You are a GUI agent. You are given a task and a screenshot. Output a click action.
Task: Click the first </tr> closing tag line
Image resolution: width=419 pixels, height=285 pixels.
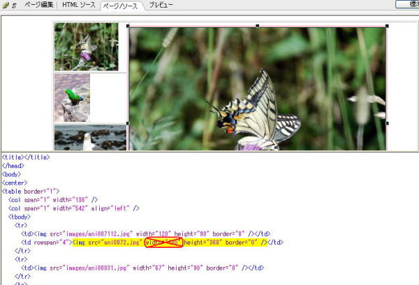point(22,251)
